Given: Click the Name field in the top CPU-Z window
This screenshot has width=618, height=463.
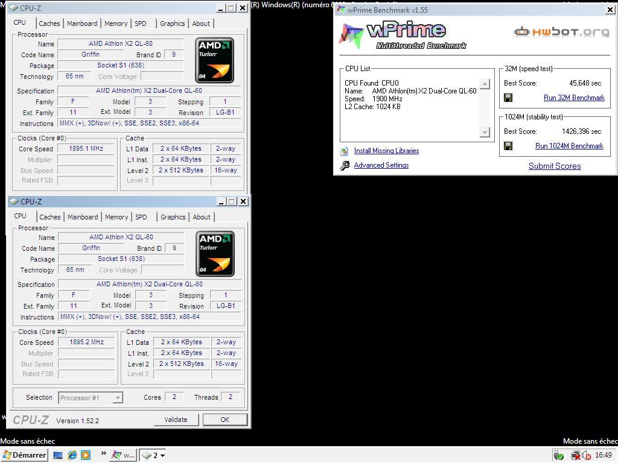Looking at the screenshot, I should pyautogui.click(x=121, y=43).
